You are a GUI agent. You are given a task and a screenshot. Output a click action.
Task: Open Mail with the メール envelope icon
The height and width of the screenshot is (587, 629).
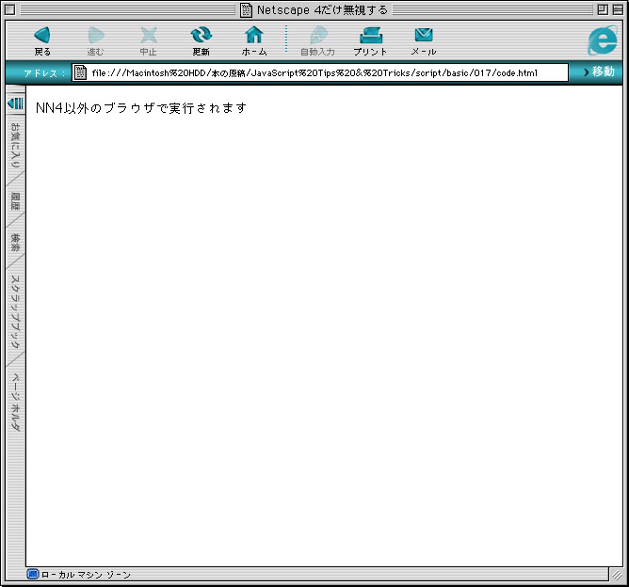pos(424,37)
